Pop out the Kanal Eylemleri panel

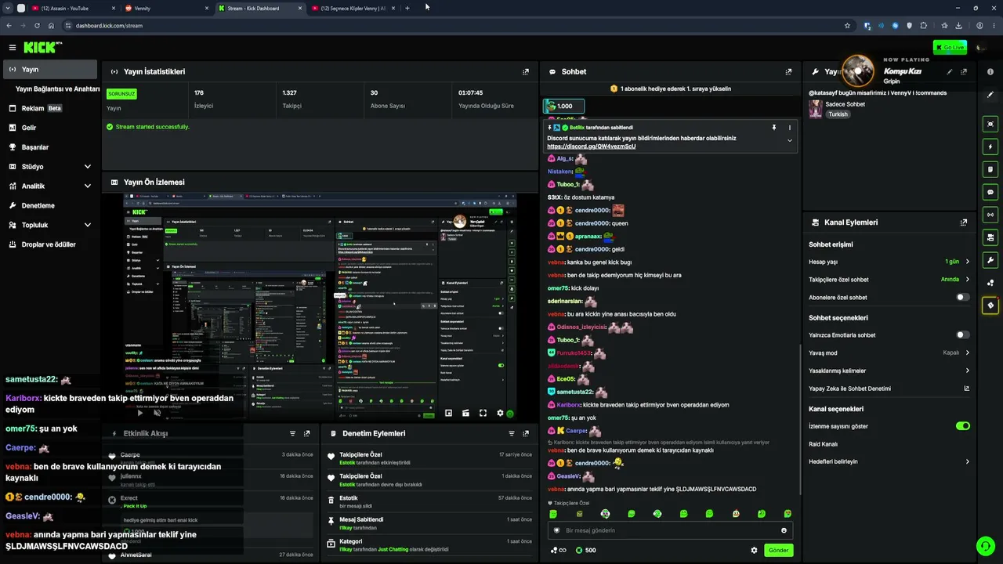coord(964,222)
